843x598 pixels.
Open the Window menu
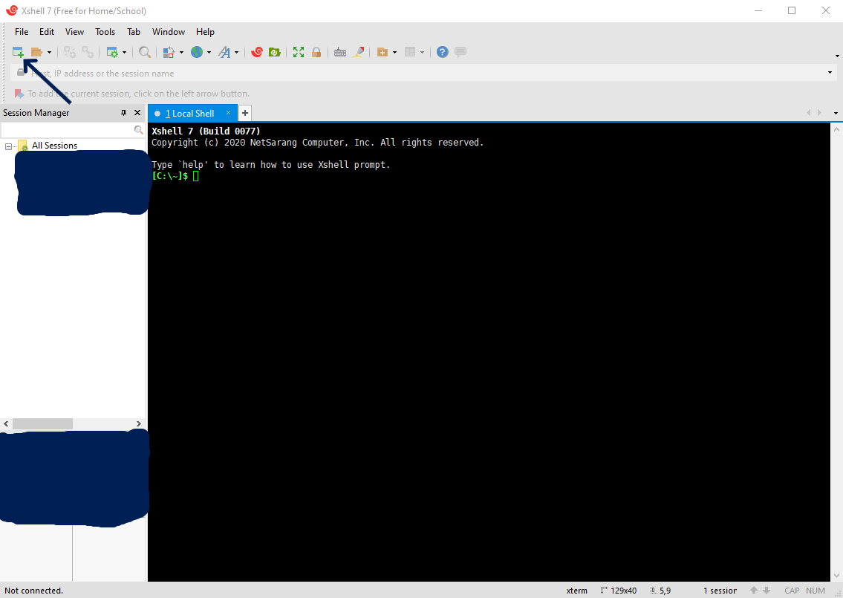coord(169,32)
